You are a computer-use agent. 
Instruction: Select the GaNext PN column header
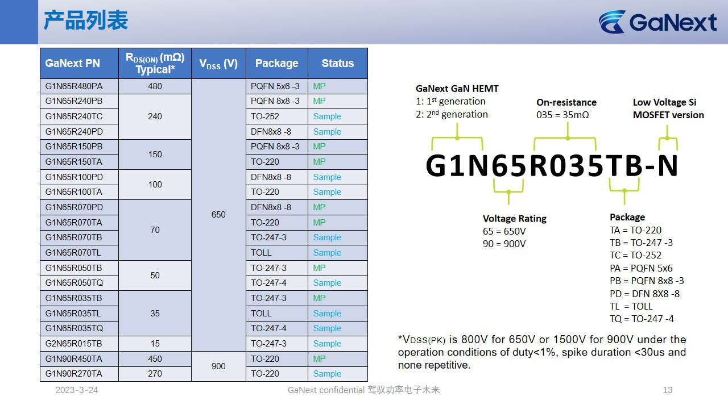tap(73, 63)
